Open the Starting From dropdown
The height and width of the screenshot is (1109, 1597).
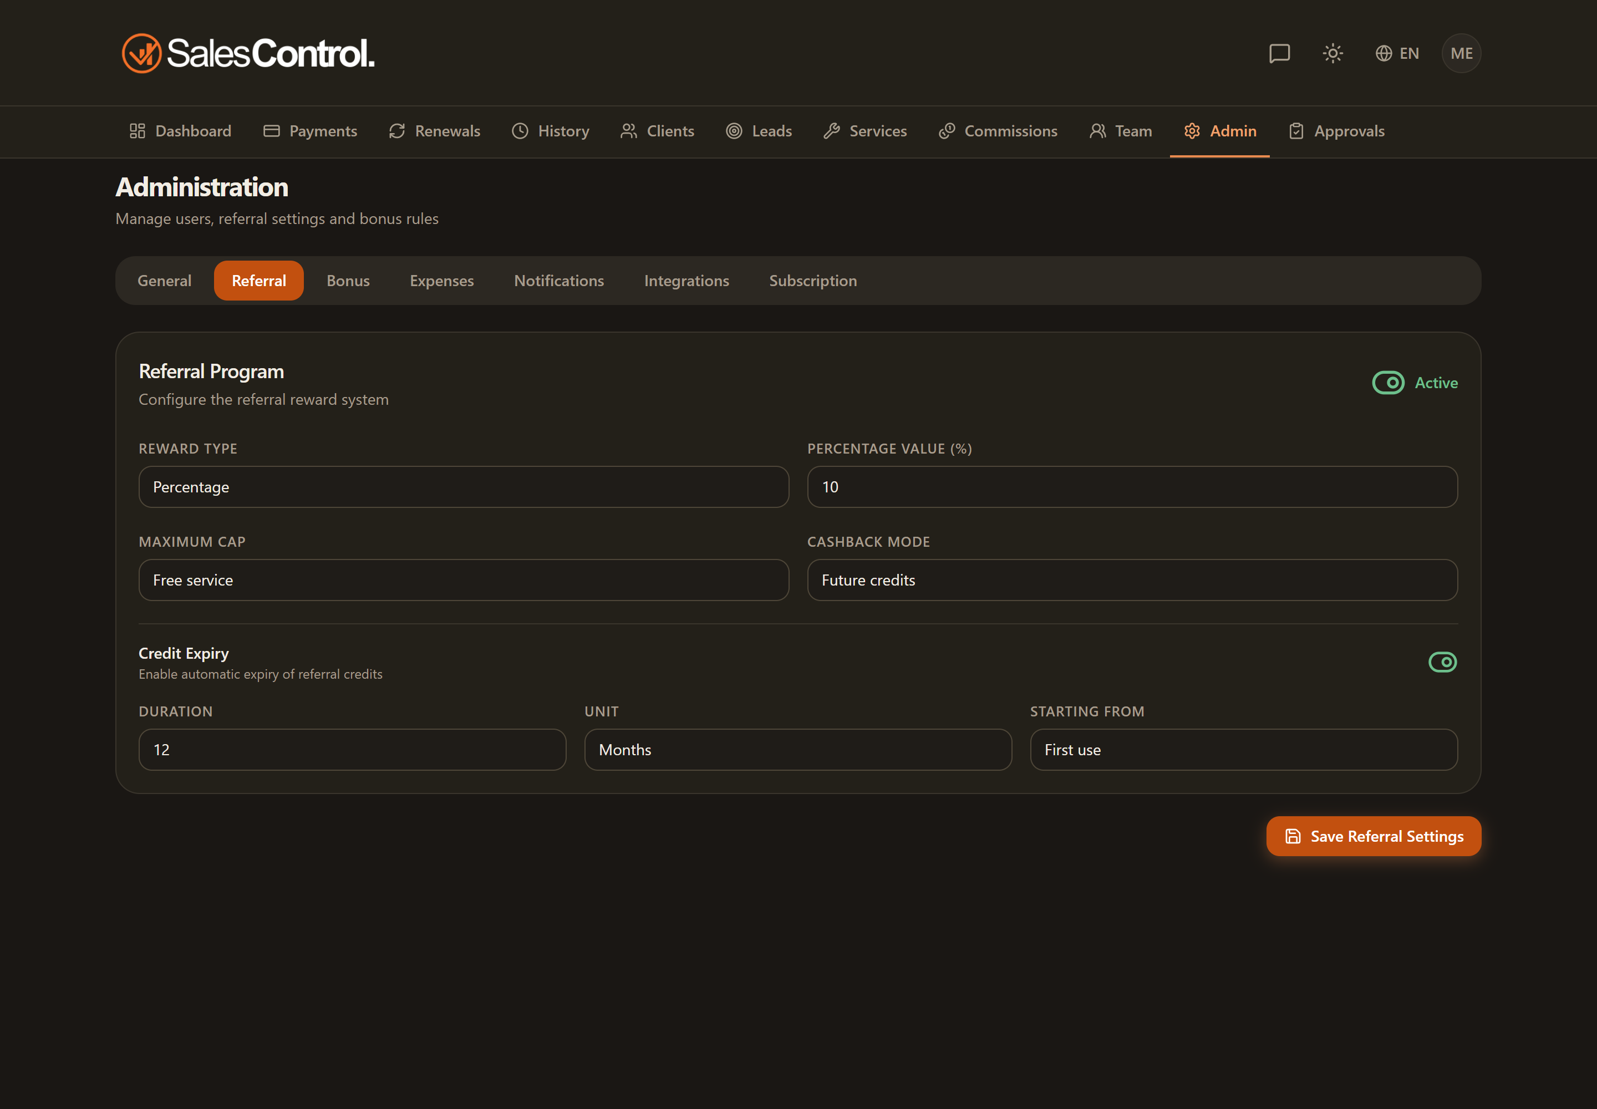click(1243, 749)
